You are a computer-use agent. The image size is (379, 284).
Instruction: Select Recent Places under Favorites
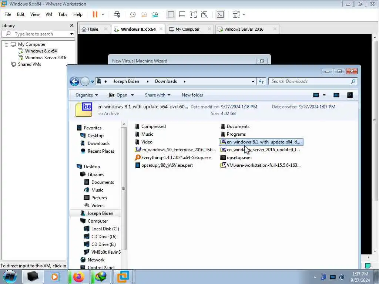(x=101, y=151)
